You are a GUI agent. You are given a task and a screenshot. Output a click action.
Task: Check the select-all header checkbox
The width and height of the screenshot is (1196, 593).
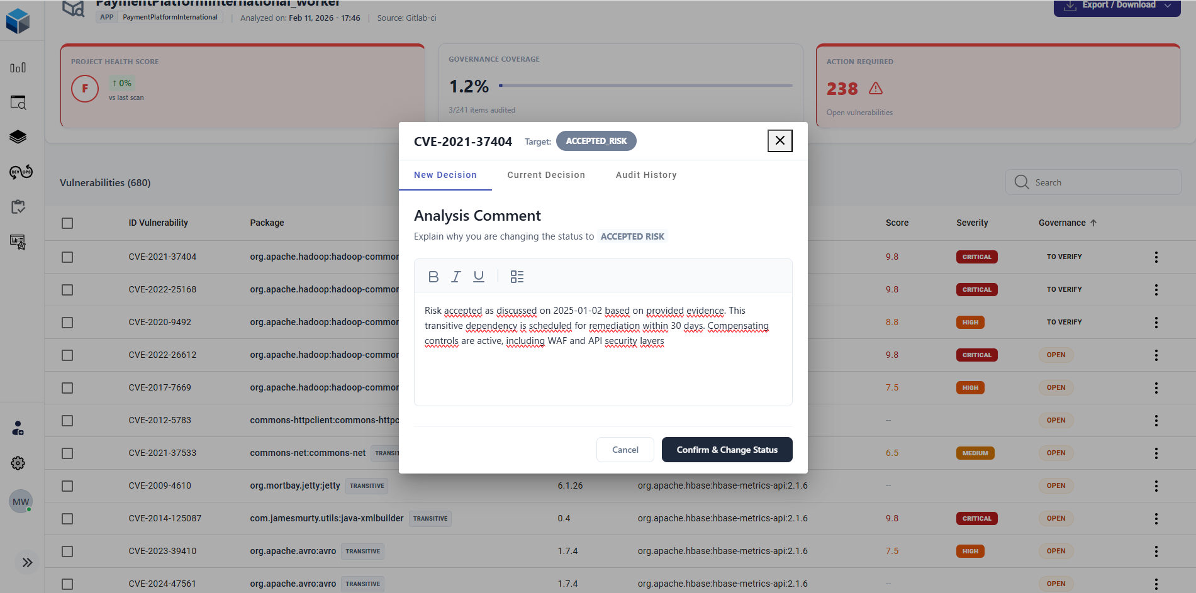[67, 223]
